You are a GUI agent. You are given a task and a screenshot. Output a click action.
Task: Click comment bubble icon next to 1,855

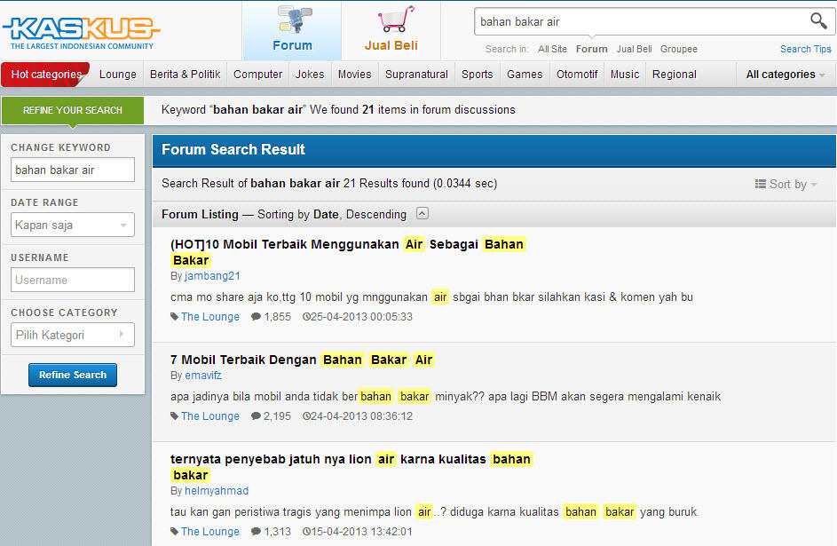tap(256, 317)
